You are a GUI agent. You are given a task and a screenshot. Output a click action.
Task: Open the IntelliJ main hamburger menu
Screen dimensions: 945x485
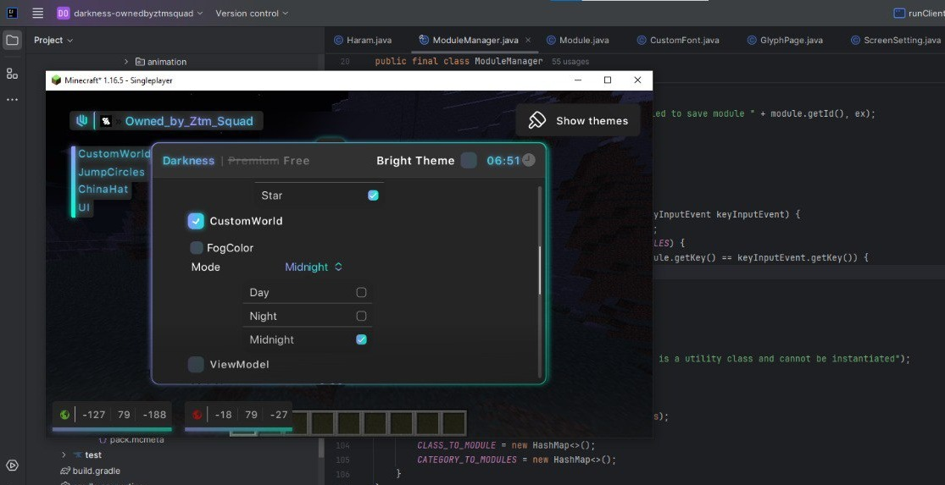[37, 13]
